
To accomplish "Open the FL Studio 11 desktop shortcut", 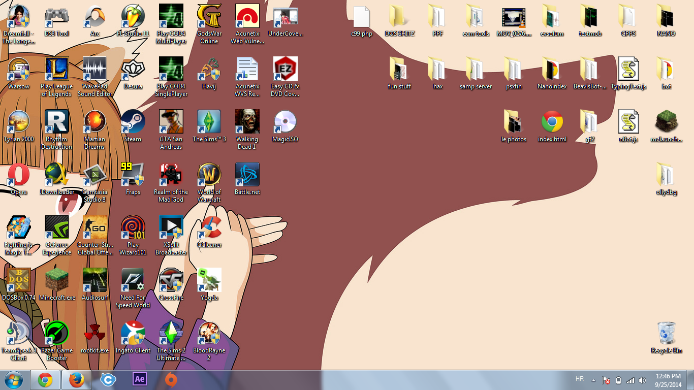I will click(x=133, y=21).
